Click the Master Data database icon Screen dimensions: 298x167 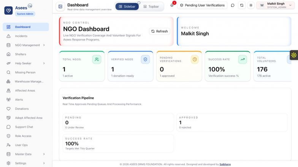[x=8, y=154]
